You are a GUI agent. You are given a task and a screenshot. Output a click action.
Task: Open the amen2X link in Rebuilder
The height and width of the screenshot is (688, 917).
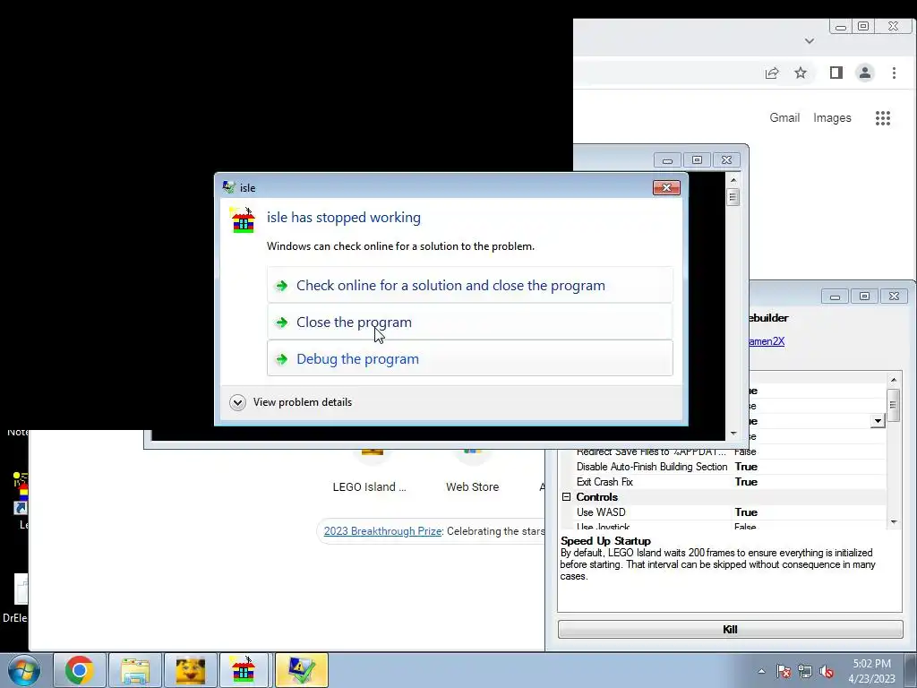767,341
